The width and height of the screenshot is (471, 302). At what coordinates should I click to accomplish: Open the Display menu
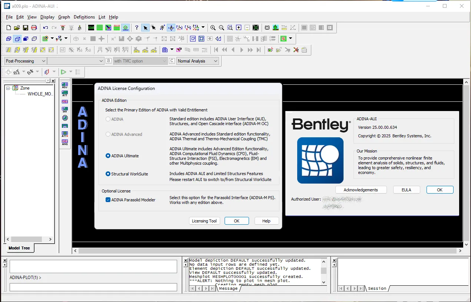(47, 17)
